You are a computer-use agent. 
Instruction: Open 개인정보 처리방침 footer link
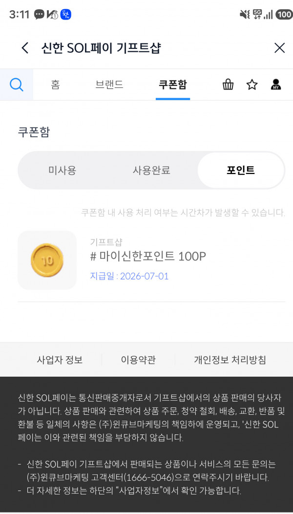[x=230, y=360]
